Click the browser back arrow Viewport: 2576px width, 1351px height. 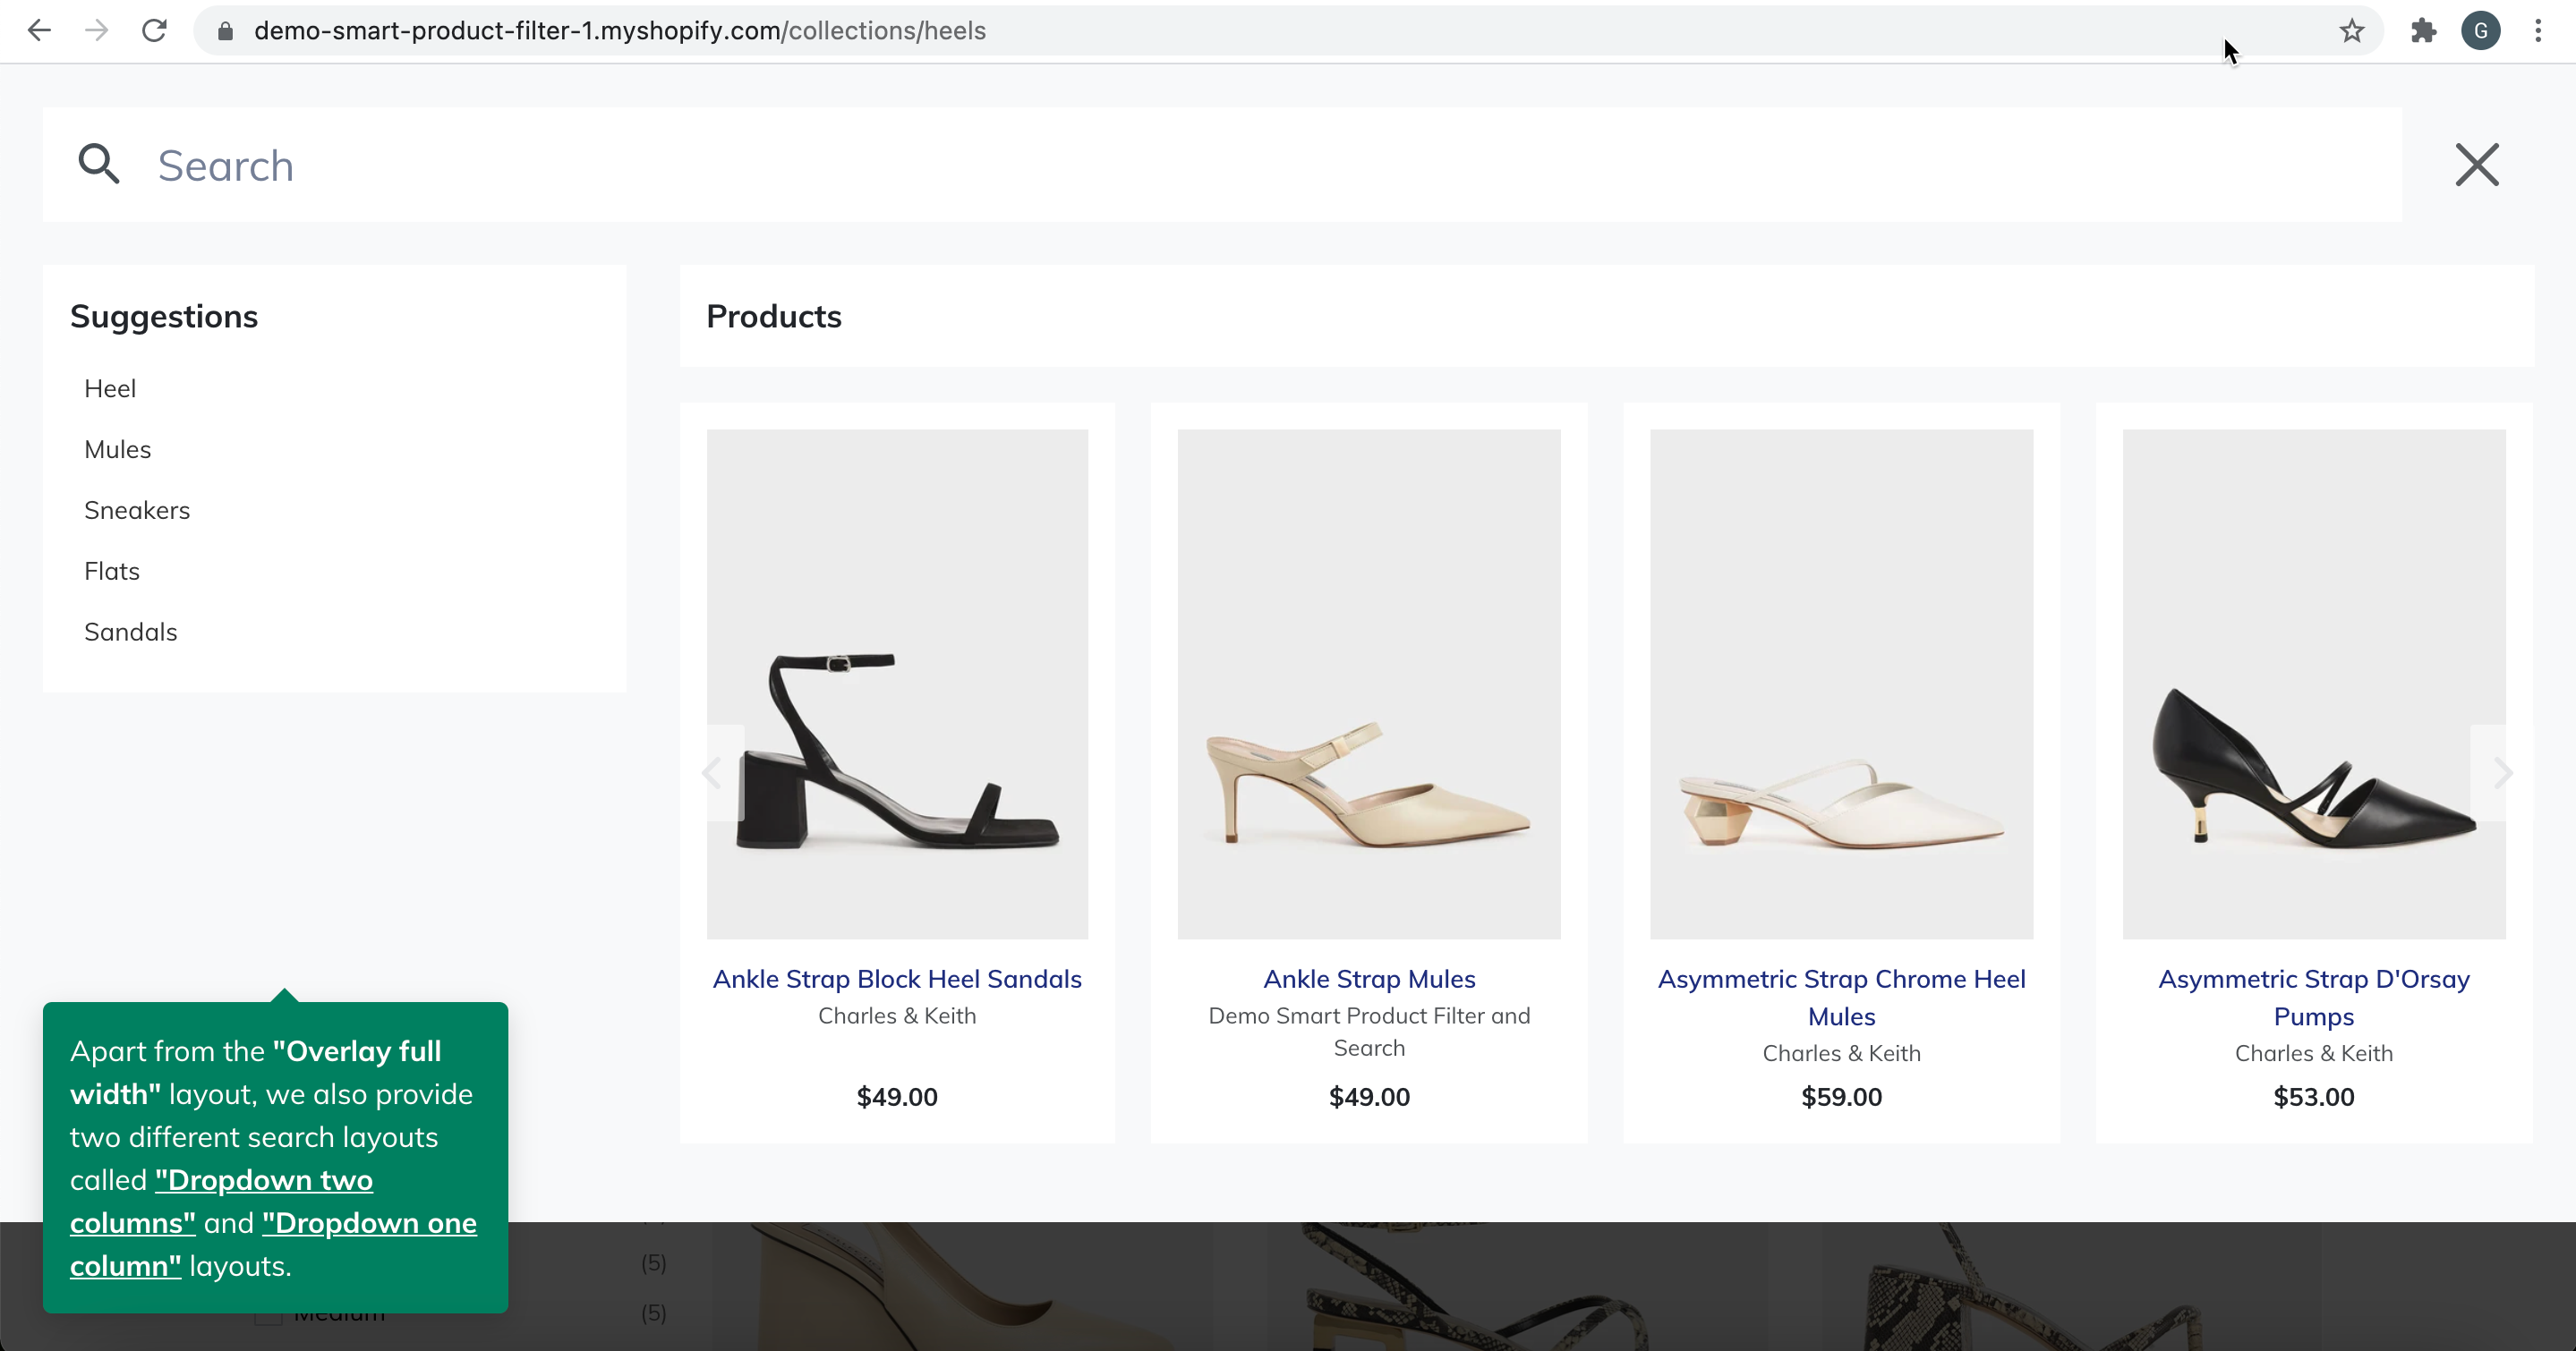click(x=40, y=30)
